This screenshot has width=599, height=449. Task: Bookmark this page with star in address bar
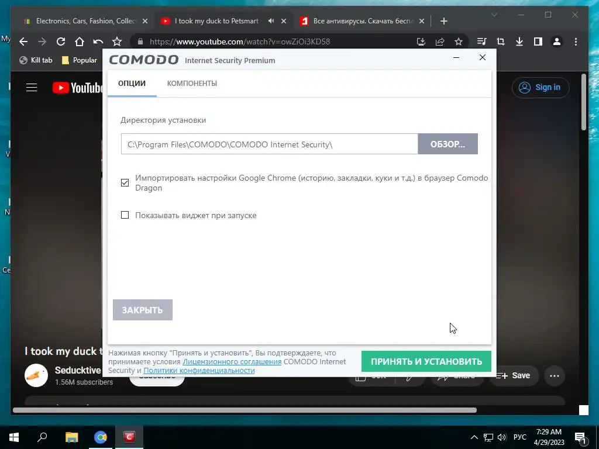click(x=459, y=42)
